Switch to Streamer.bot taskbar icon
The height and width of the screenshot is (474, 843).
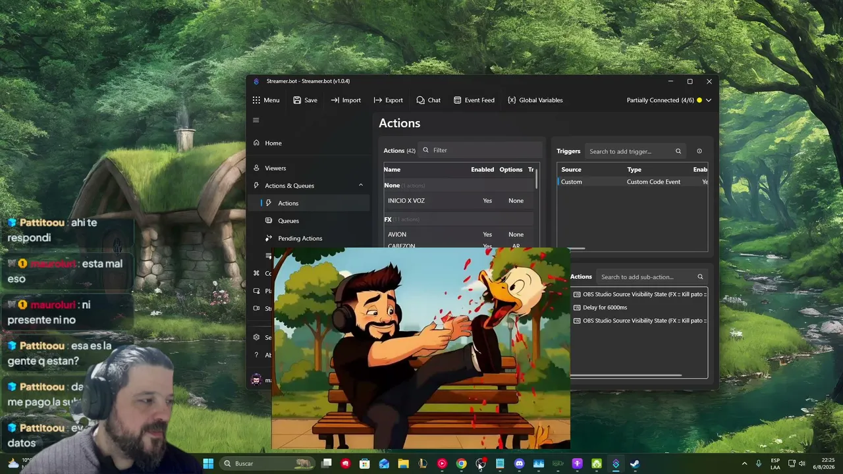pos(616,463)
